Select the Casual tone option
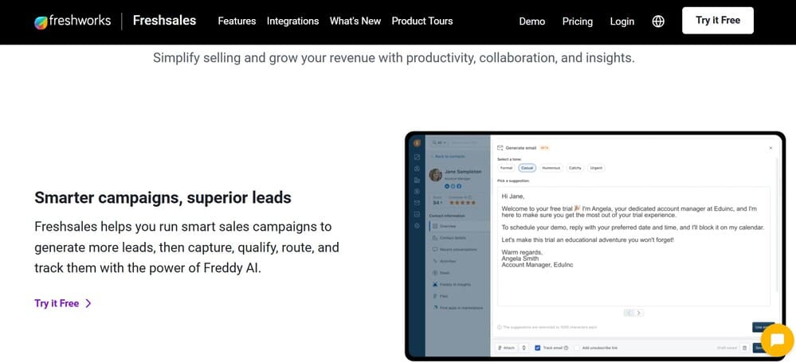The image size is (796, 362). [527, 168]
